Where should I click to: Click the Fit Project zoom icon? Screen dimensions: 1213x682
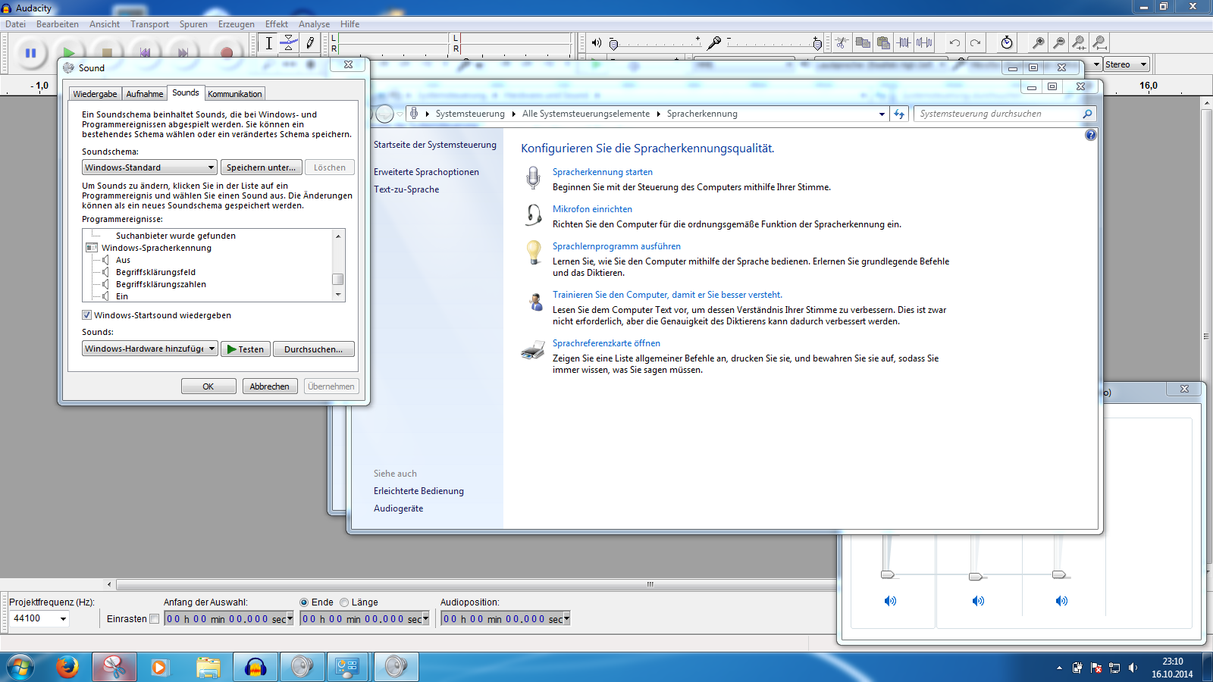coord(1100,42)
